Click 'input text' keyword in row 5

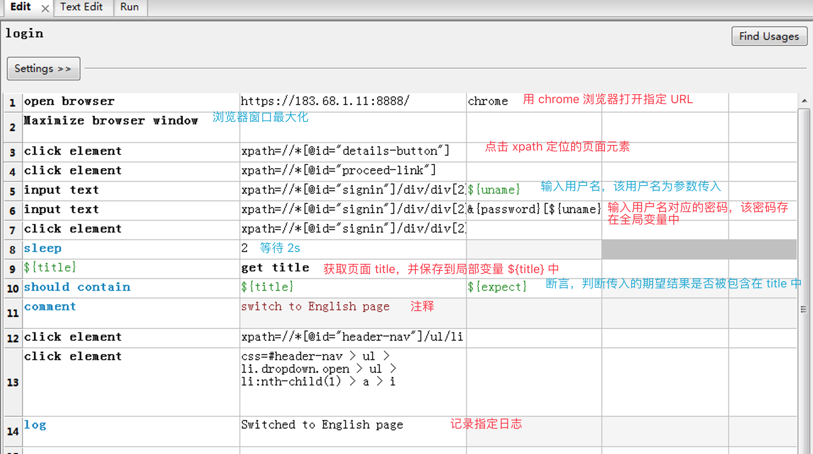click(131, 191)
